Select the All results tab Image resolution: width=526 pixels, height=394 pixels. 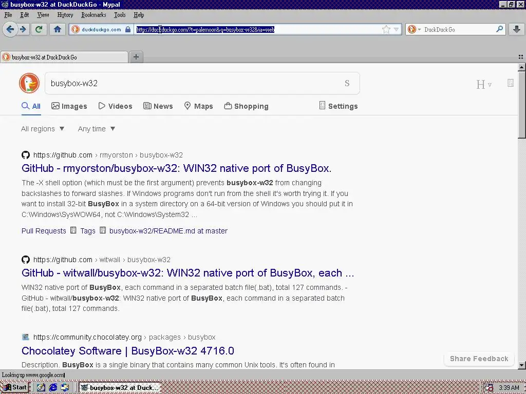coord(31,106)
